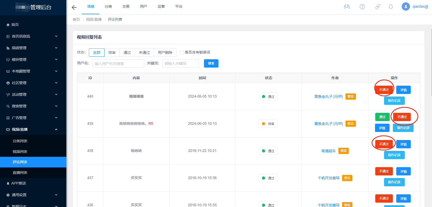This screenshot has width=432, height=207.
Task: Click the 搜索管理 magnifier icon
Action: click(x=8, y=106)
